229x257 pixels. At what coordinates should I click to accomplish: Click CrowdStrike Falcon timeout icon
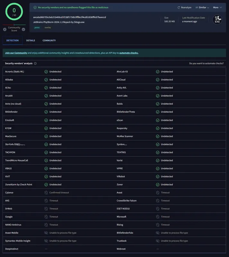pyautogui.click(x=157, y=200)
